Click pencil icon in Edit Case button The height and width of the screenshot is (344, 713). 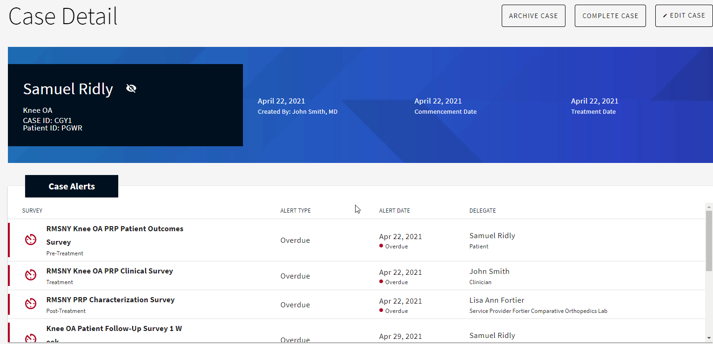coord(665,16)
